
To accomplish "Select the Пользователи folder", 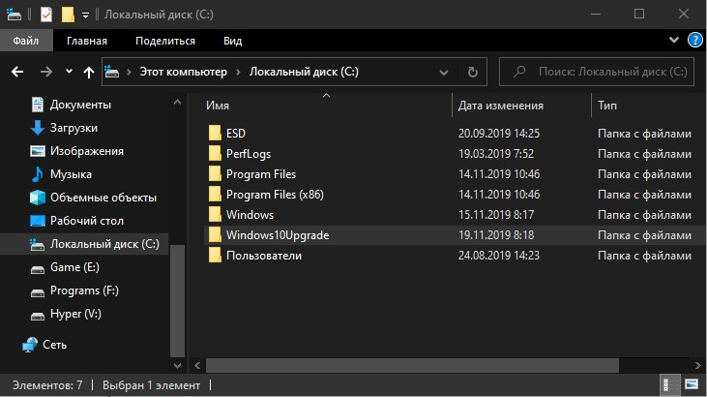I will tap(264, 256).
